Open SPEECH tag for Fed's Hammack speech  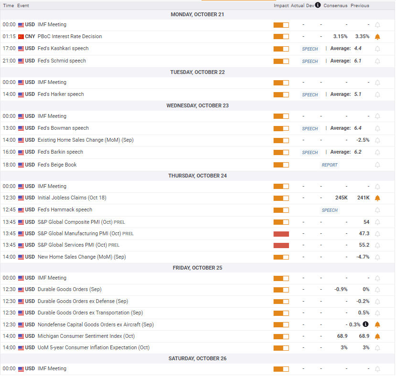coord(329,210)
